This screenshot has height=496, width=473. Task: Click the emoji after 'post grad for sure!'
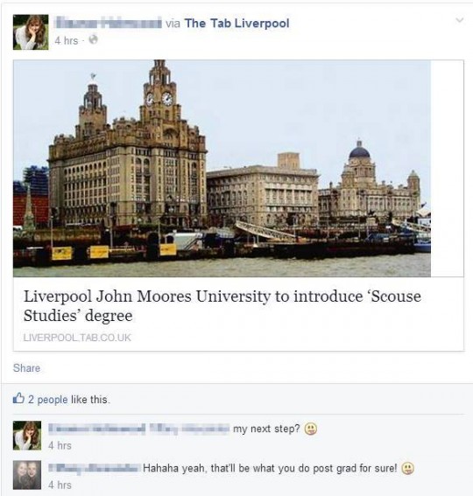(408, 469)
